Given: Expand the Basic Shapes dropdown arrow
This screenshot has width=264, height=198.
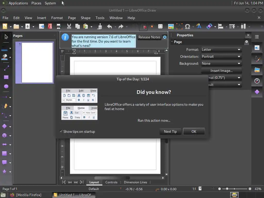Looking at the screenshot, I should [x=10, y=127].
